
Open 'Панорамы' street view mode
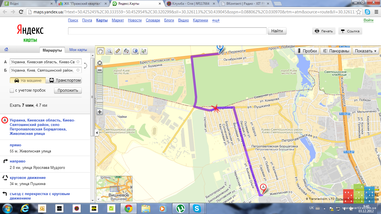click(336, 51)
